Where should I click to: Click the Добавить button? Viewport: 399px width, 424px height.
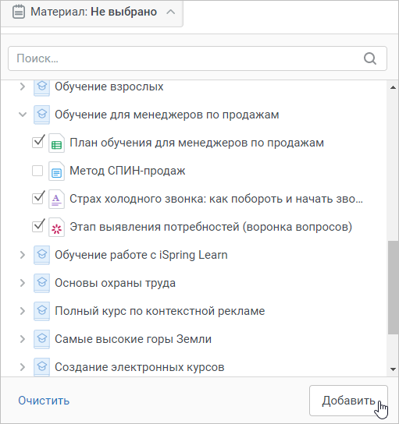click(x=348, y=401)
